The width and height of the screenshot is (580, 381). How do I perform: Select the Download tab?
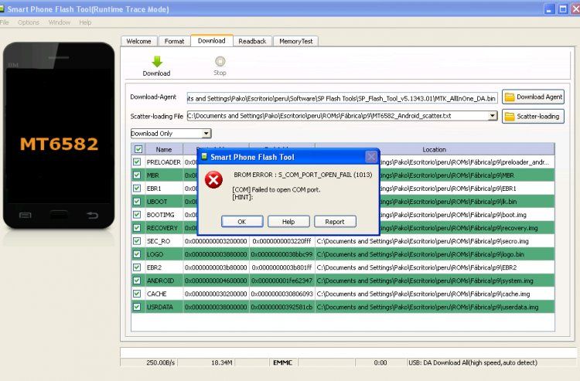(212, 41)
